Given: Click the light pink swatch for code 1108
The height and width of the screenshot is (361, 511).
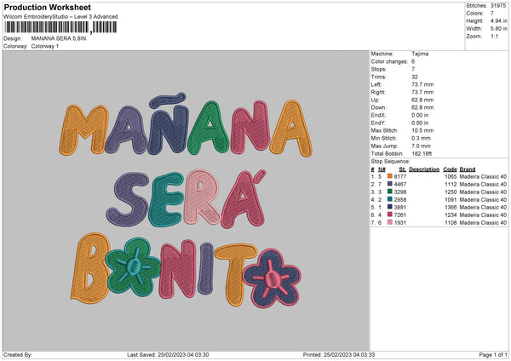Looking at the screenshot, I should pyautogui.click(x=391, y=223).
